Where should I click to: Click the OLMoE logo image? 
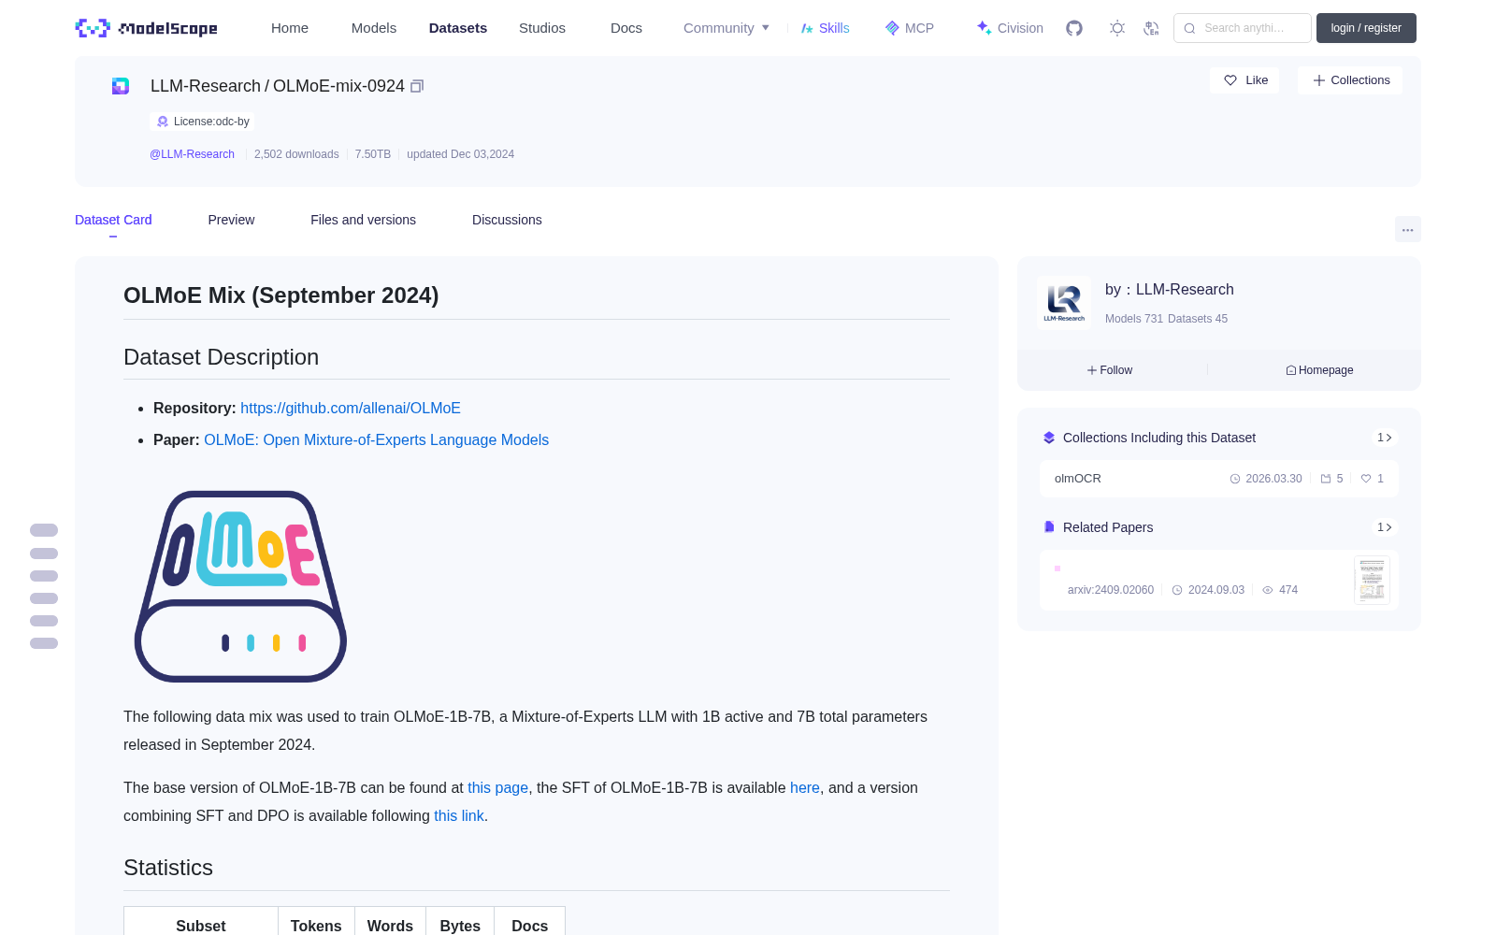point(241,586)
